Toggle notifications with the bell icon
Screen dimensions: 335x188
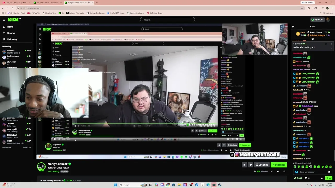pyautogui.click(x=244, y=165)
